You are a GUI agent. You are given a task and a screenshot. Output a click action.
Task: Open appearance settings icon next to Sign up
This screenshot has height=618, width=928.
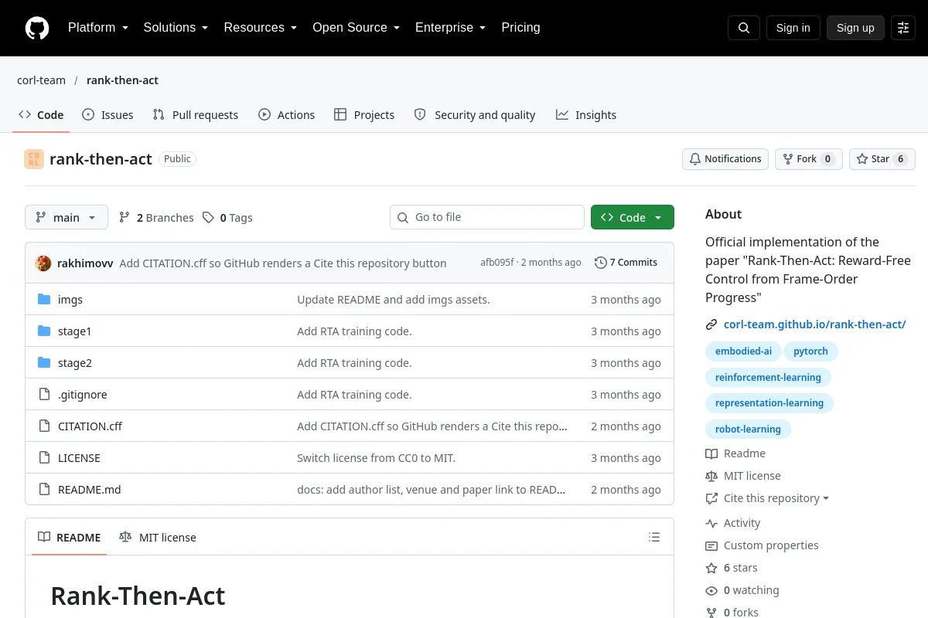[x=903, y=28]
